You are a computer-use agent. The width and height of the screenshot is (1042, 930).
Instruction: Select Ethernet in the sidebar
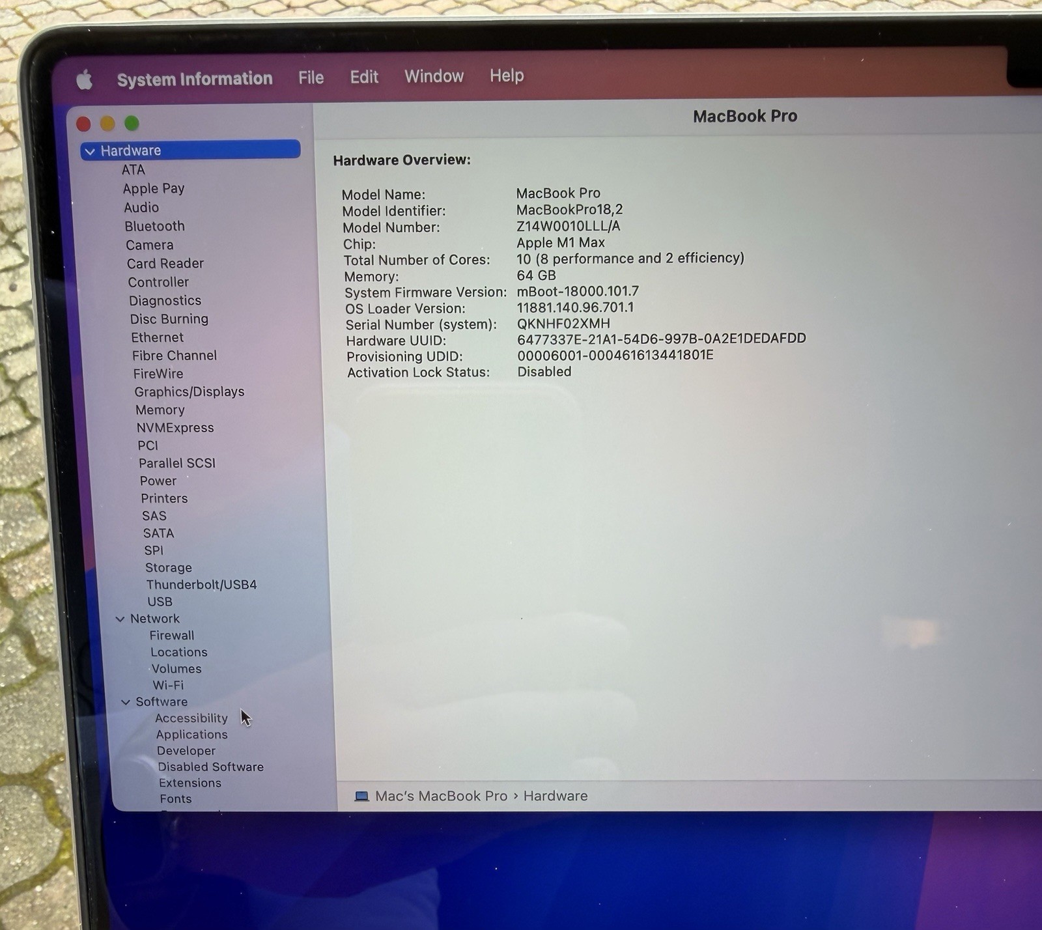[158, 337]
